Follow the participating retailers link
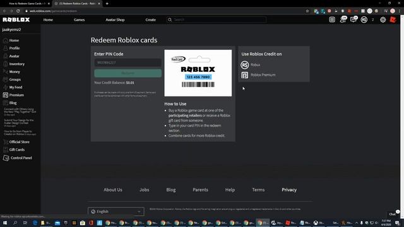 (x=185, y=115)
